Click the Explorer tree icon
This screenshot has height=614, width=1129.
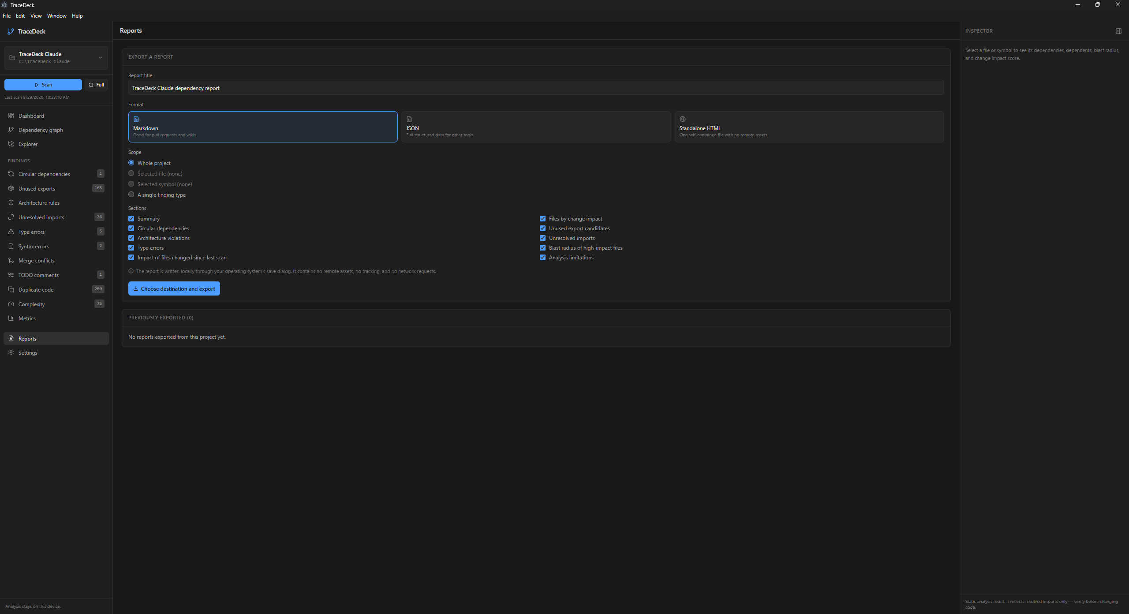(x=11, y=144)
